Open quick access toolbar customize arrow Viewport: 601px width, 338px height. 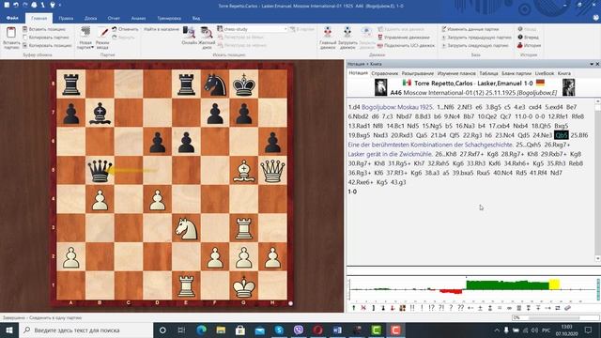60,6
